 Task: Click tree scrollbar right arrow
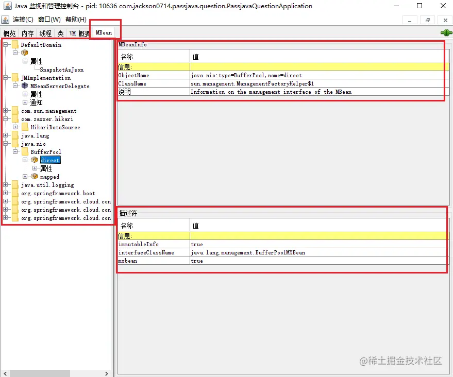107,373
